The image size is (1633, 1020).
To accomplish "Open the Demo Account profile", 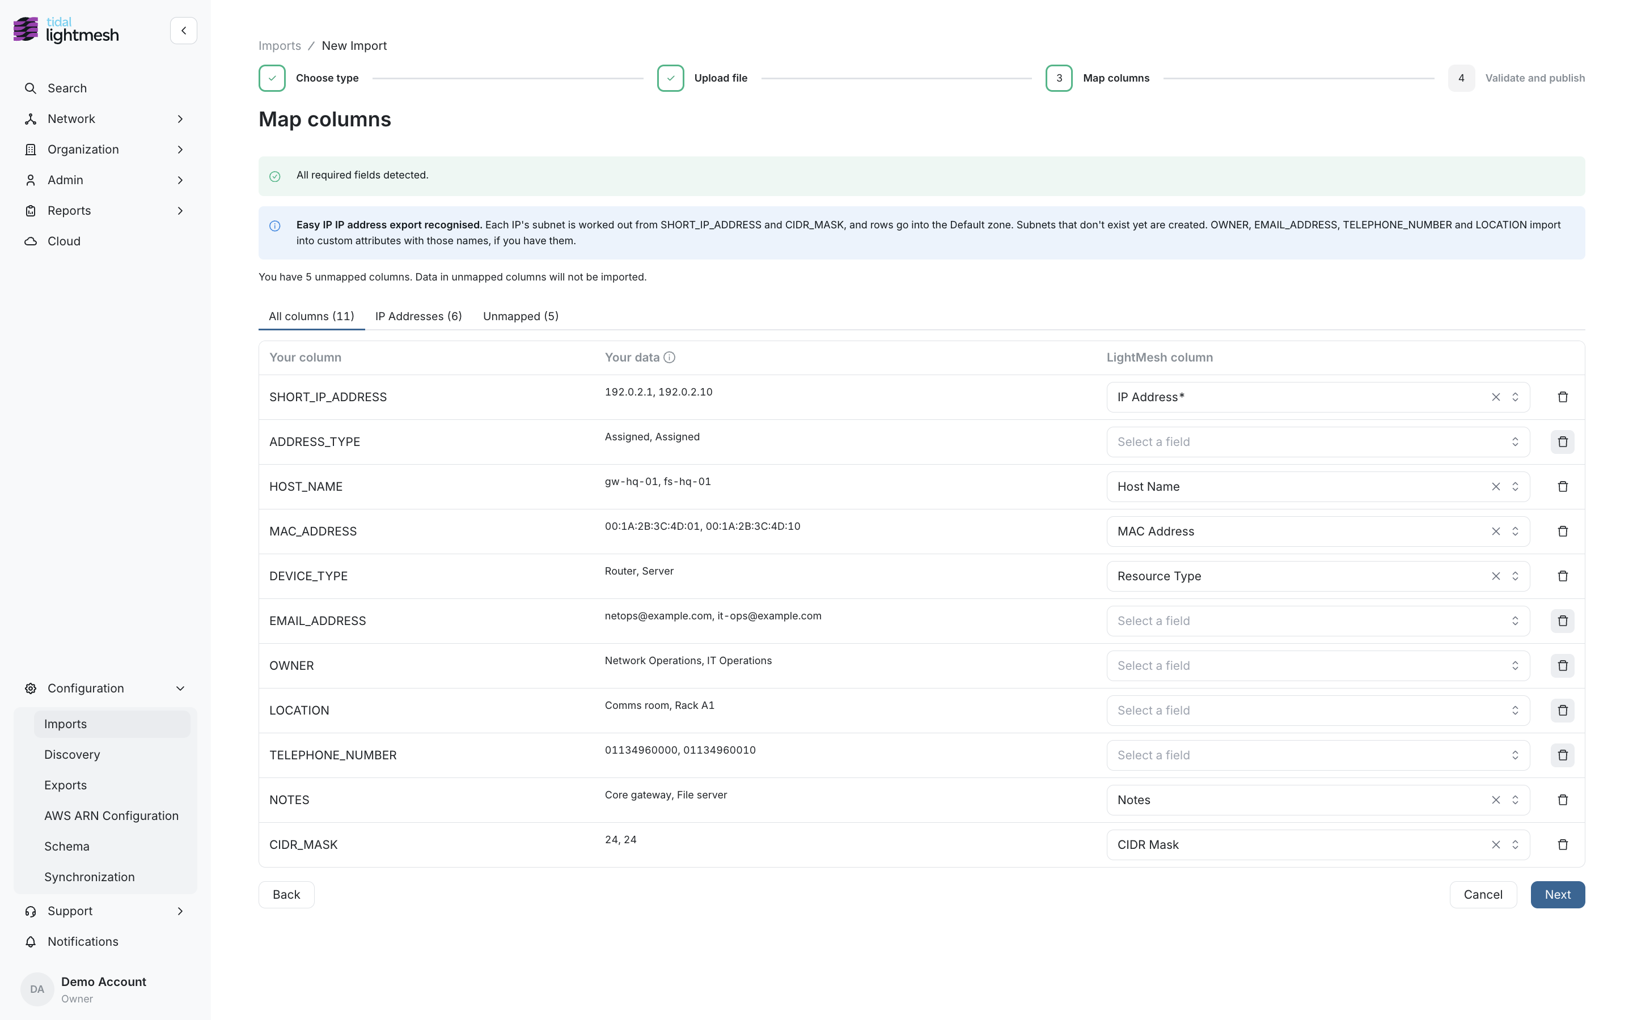I will [104, 989].
